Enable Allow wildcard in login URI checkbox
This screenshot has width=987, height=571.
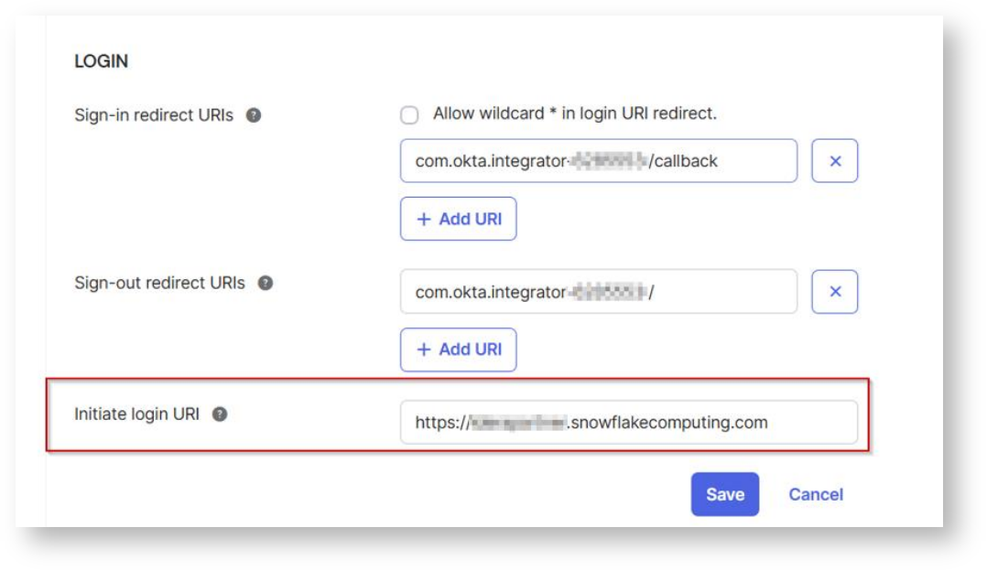410,115
